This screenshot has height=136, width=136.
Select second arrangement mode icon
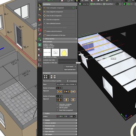pos(53,77)
